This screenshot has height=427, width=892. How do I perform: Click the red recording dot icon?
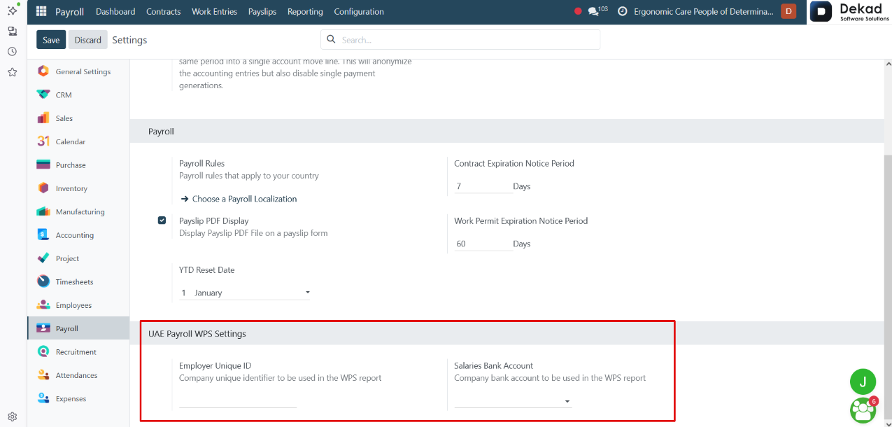[578, 12]
